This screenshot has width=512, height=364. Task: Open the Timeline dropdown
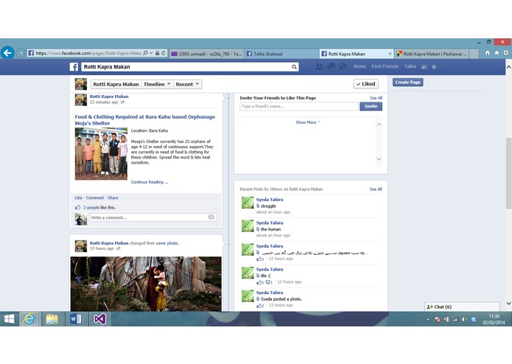click(x=157, y=84)
